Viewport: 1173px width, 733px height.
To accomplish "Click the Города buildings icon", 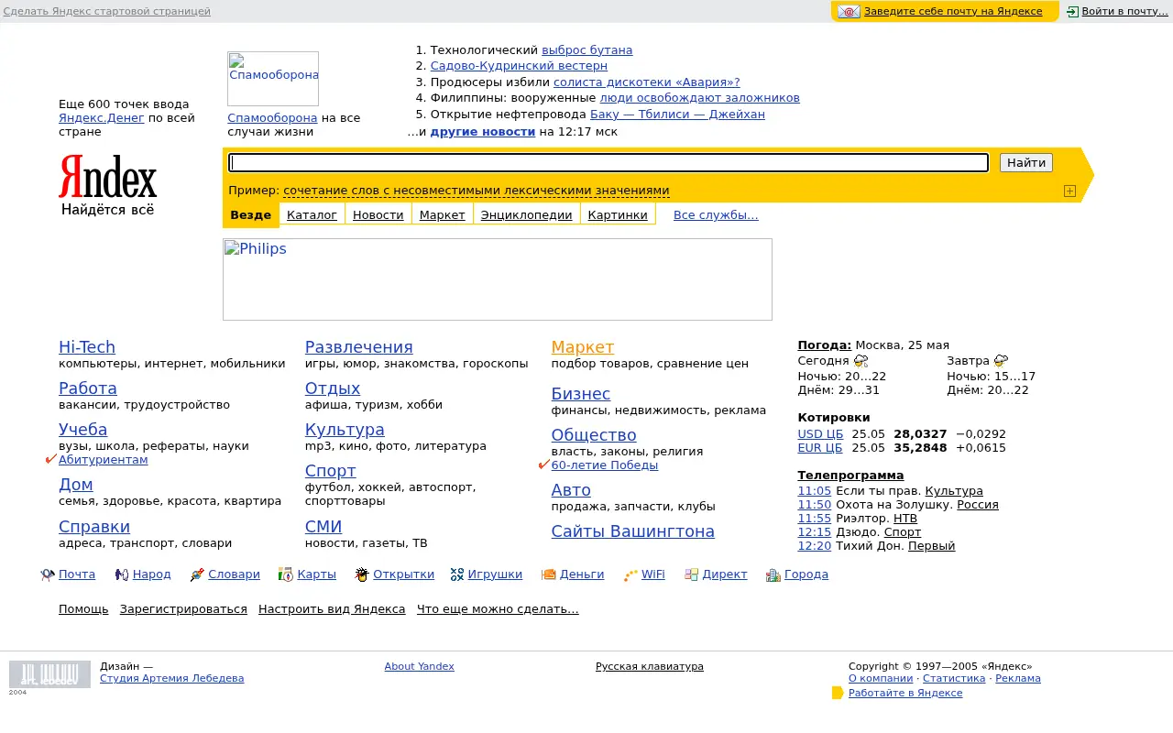I will 773,575.
